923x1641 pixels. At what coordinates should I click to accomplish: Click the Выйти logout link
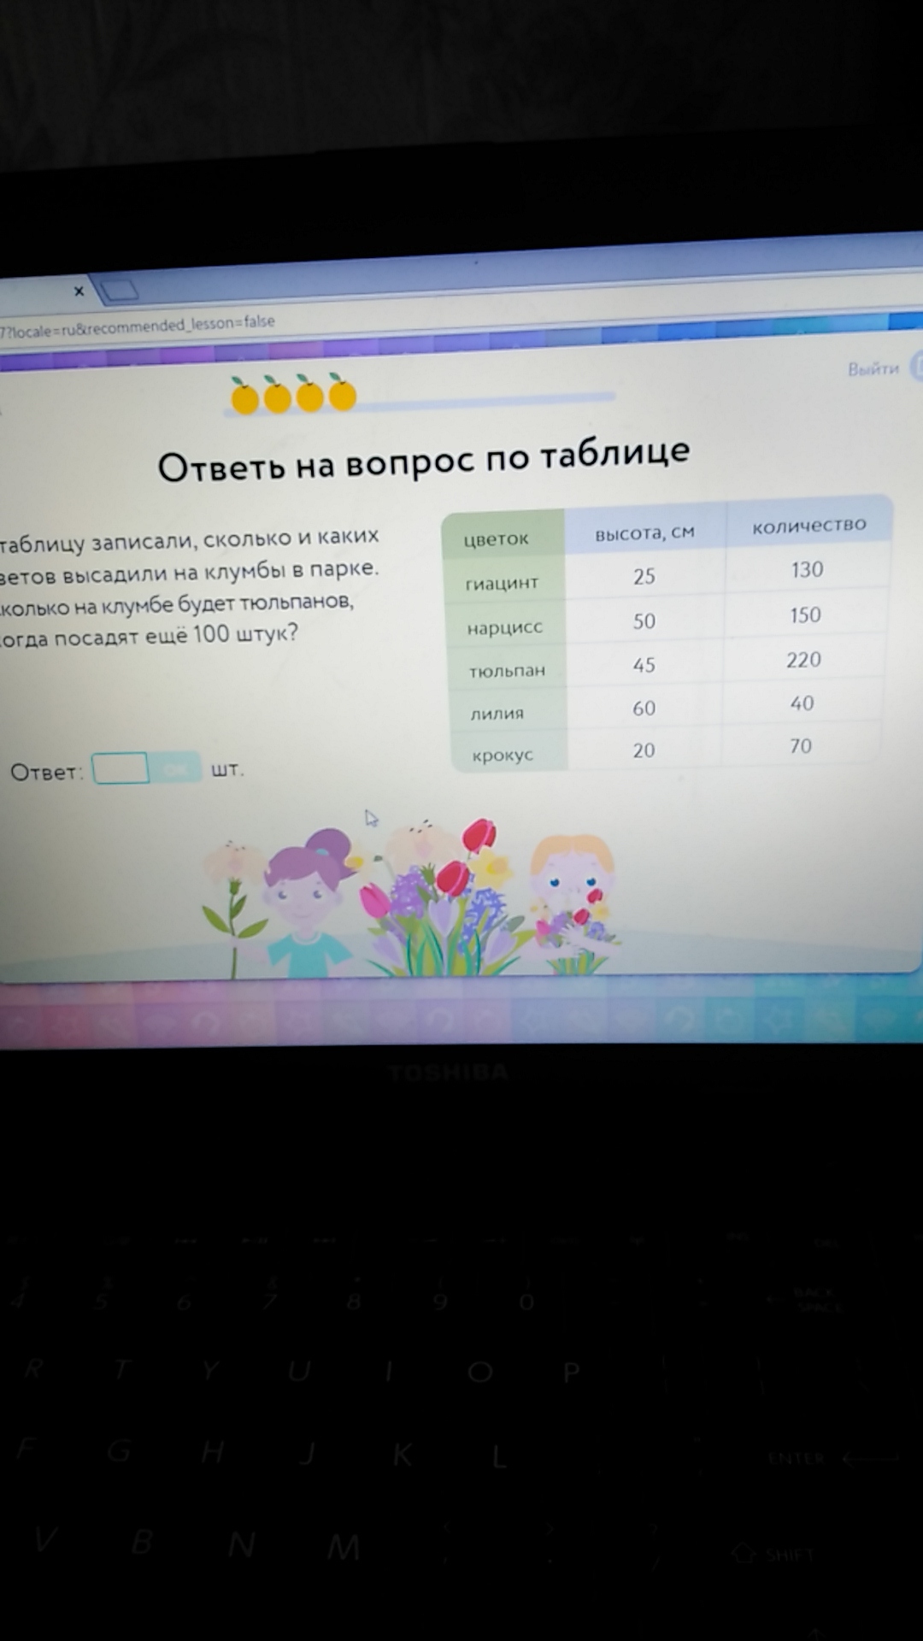[x=873, y=368]
